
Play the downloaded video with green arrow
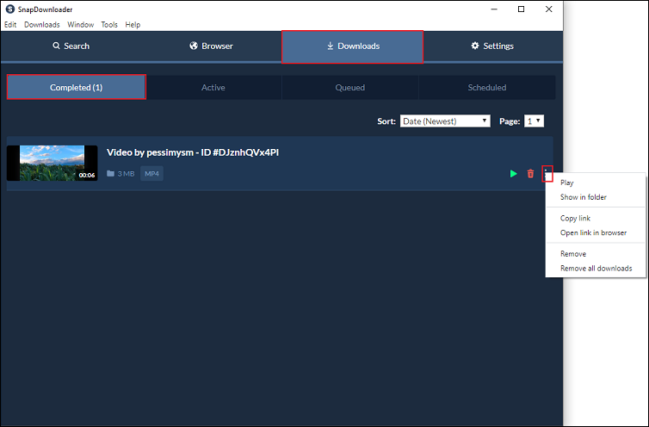(513, 174)
